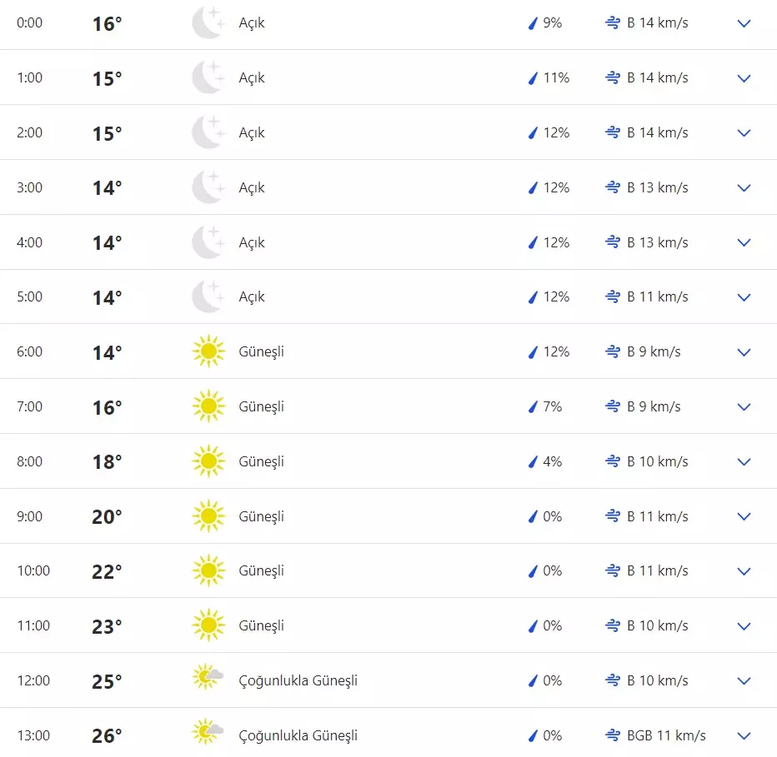Viewport: 777px width, 757px height.
Task: Select the moon icon for 0:00
Action: [208, 22]
